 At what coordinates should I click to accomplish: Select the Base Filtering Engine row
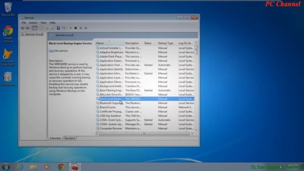[x=145, y=90]
